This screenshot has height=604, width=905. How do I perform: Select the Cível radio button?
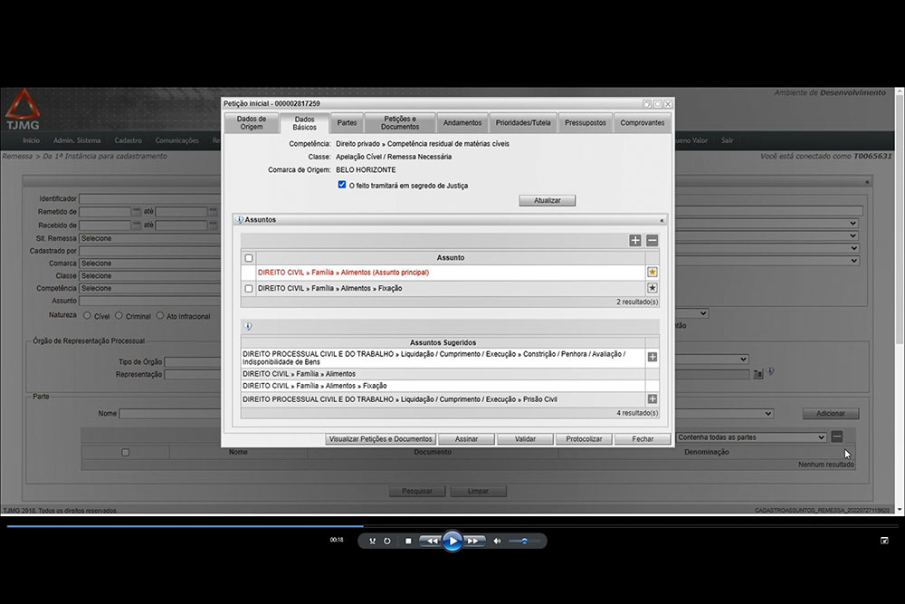[x=87, y=315]
